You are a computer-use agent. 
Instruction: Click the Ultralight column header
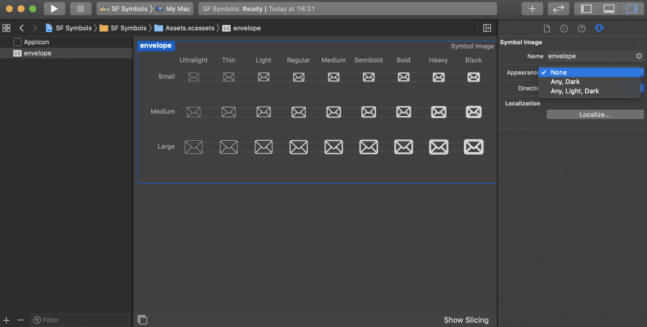(x=193, y=60)
